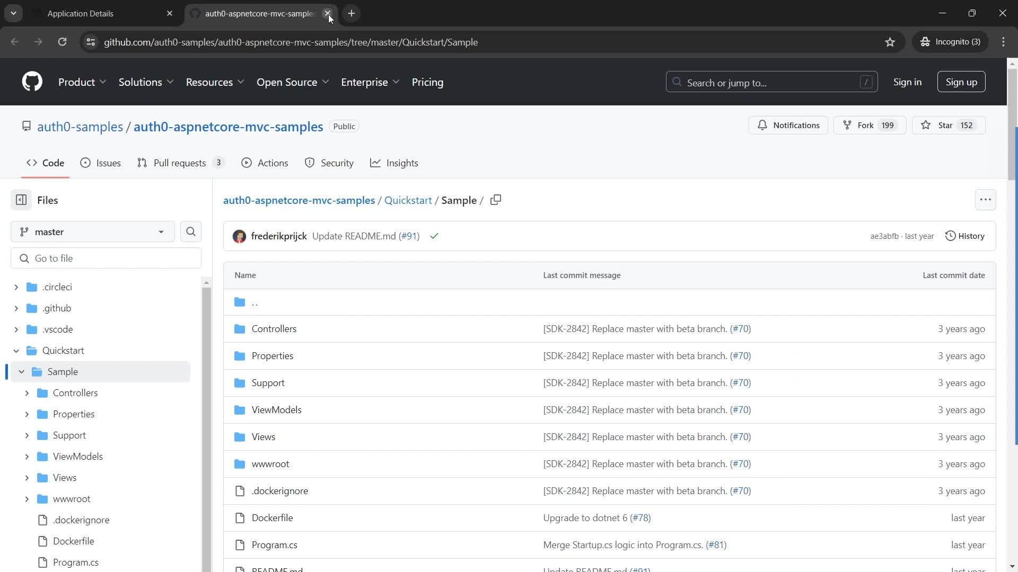
Task: Open the tab search dropdown arrow
Action: (x=13, y=13)
